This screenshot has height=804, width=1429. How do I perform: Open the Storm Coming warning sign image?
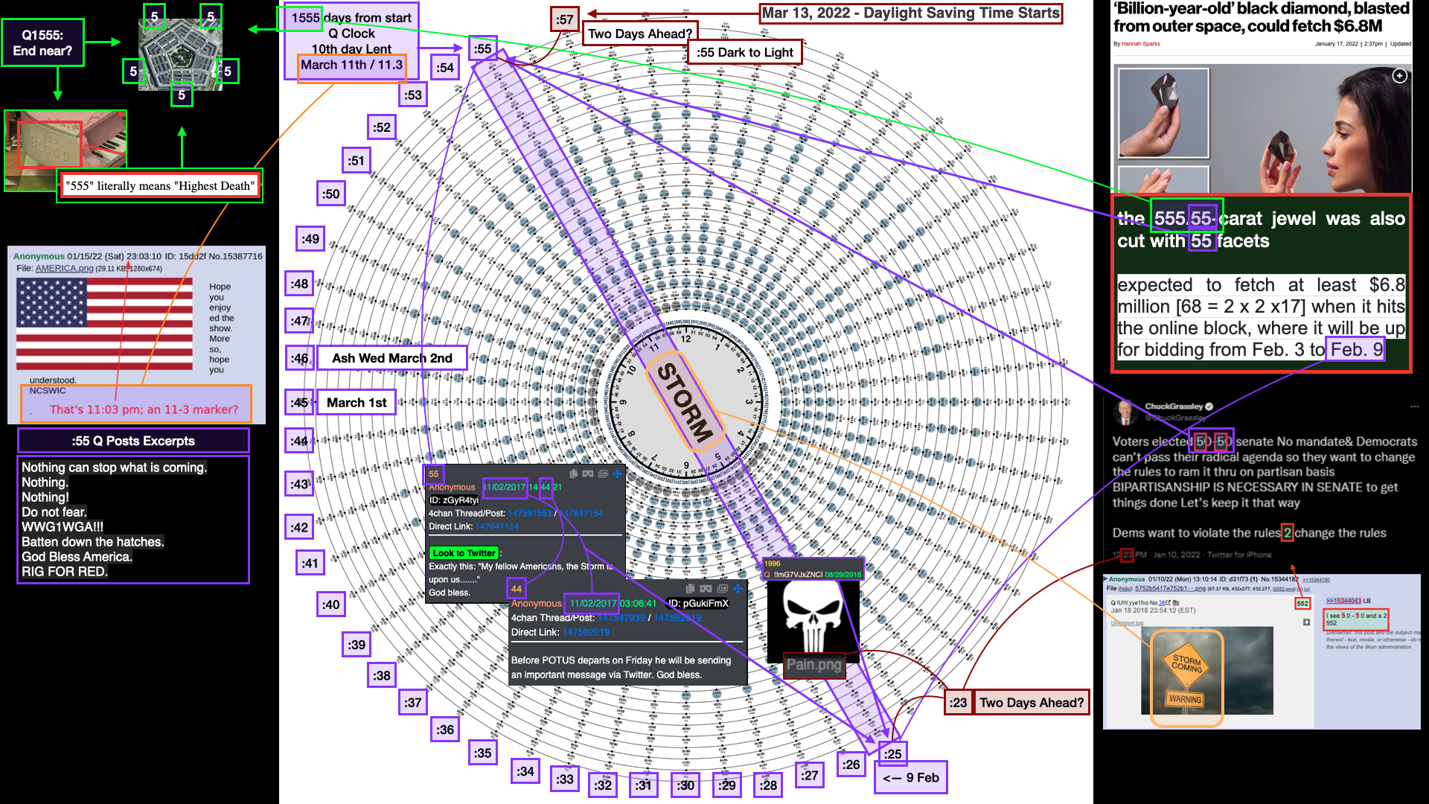(1207, 671)
